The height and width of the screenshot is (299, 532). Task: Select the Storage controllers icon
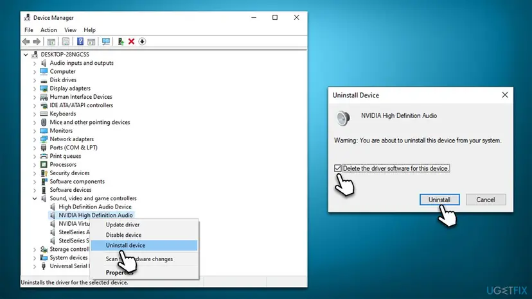click(44, 249)
